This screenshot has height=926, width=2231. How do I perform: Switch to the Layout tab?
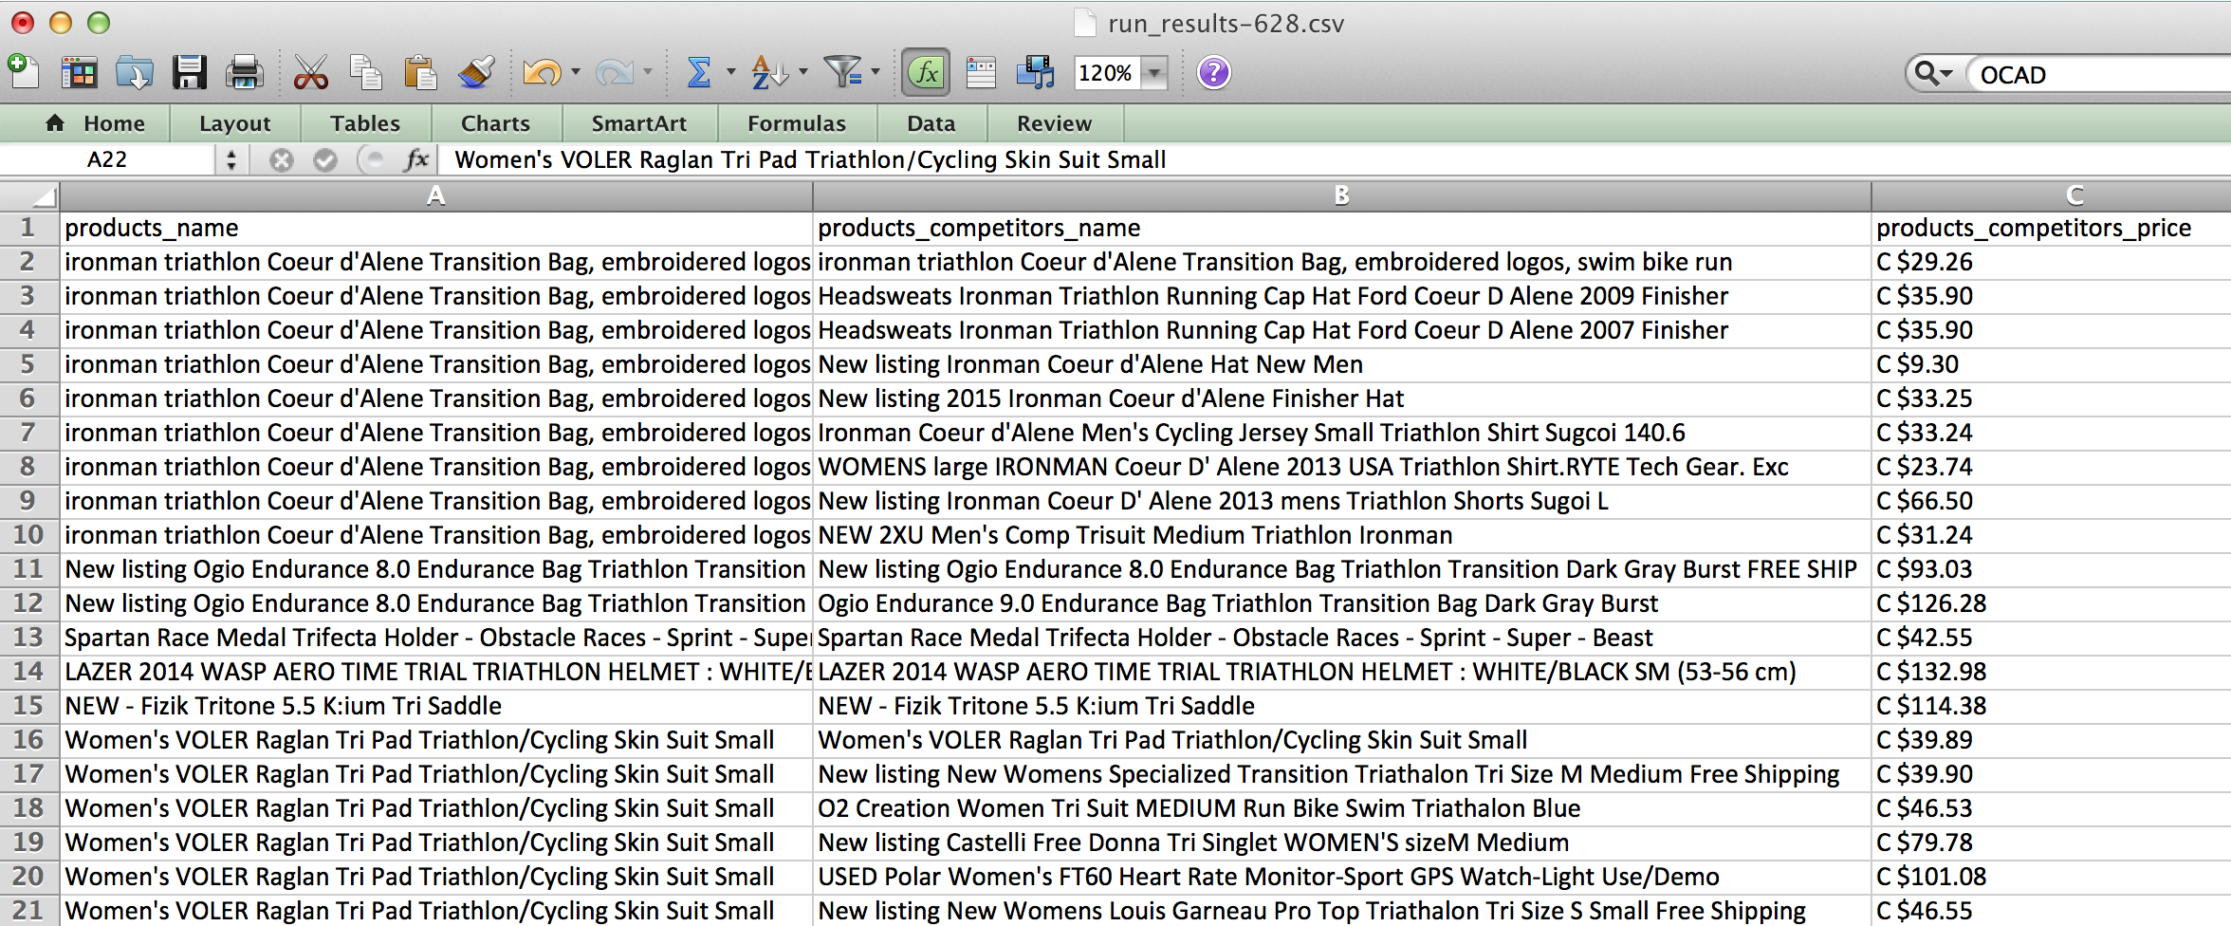pyautogui.click(x=235, y=123)
